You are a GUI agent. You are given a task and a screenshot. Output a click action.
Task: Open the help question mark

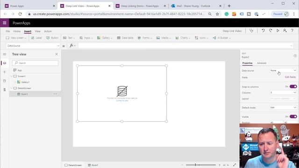(x=292, y=31)
